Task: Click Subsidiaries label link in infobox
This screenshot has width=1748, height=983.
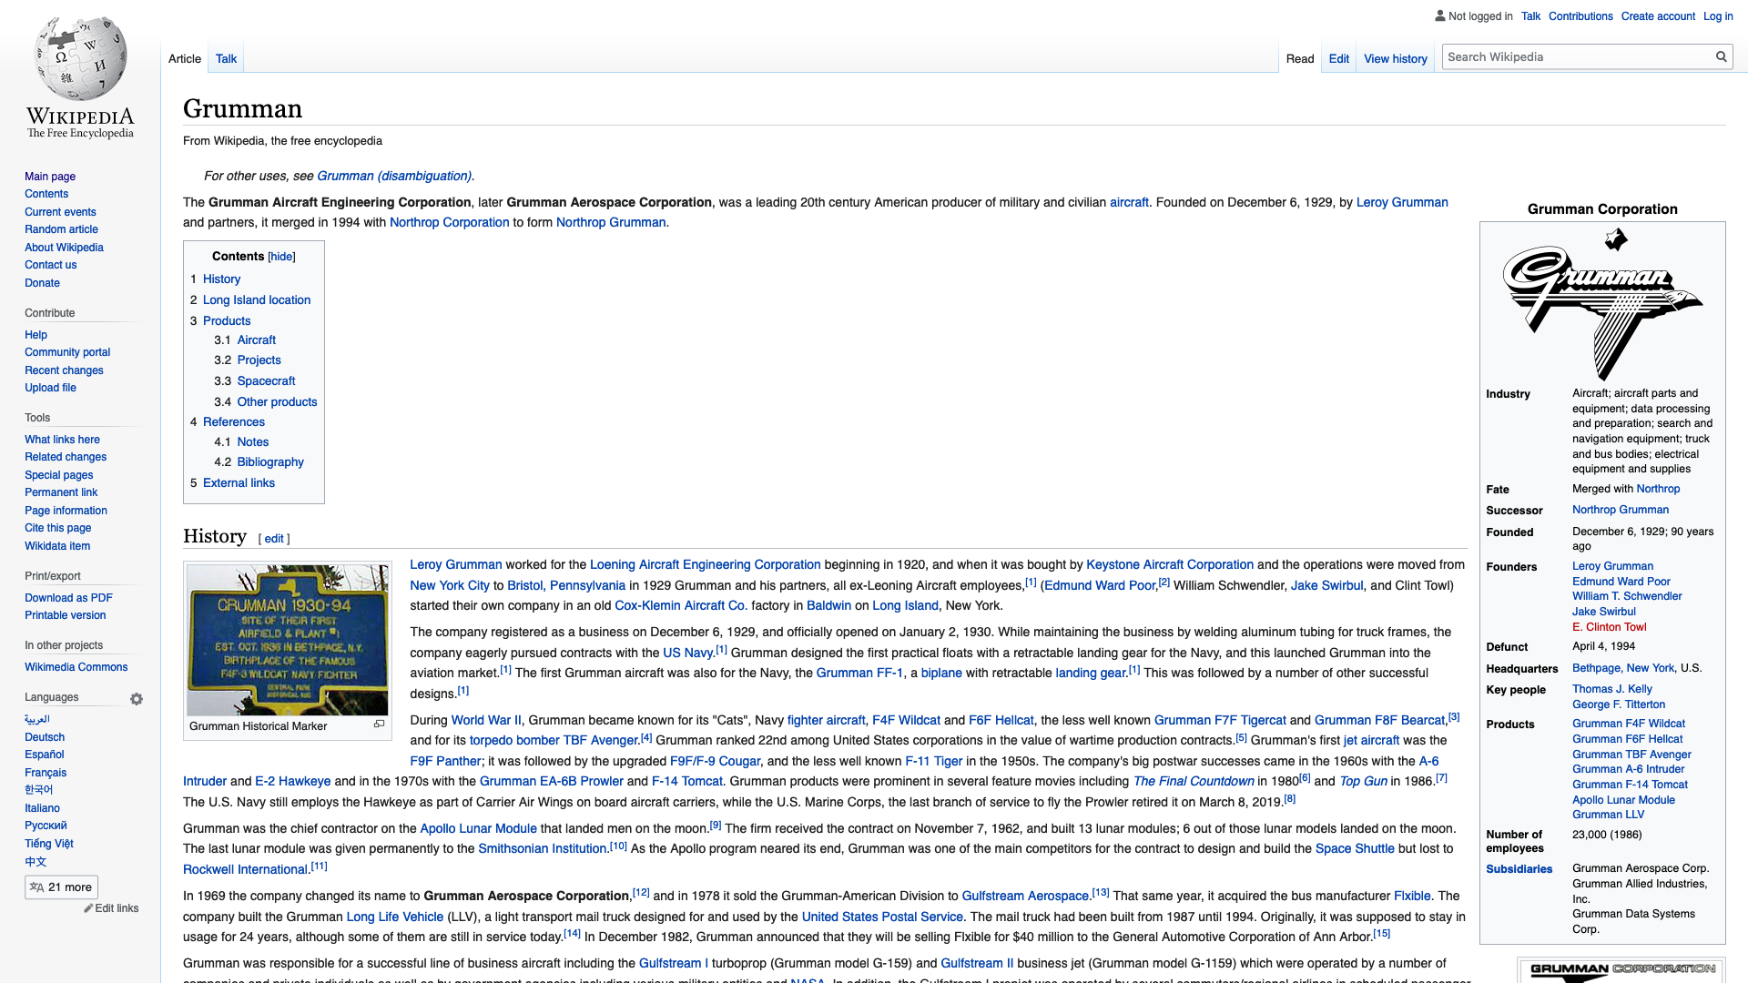Action: (1519, 869)
